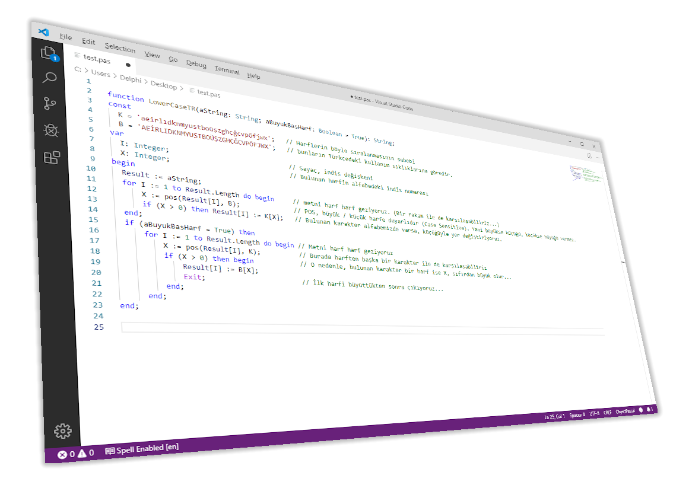This screenshot has width=689, height=485.
Task: Open the Go menu
Action: (x=173, y=59)
